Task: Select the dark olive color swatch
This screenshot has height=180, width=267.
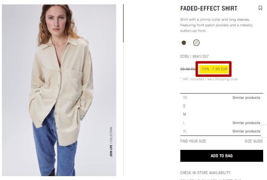Action: click(x=184, y=43)
